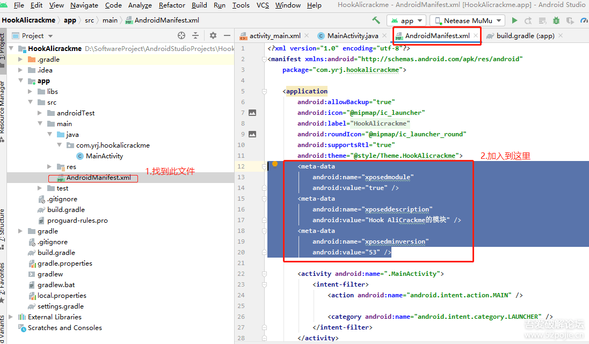Open the Navigate menu
Image resolution: width=589 pixels, height=344 pixels.
point(84,5)
